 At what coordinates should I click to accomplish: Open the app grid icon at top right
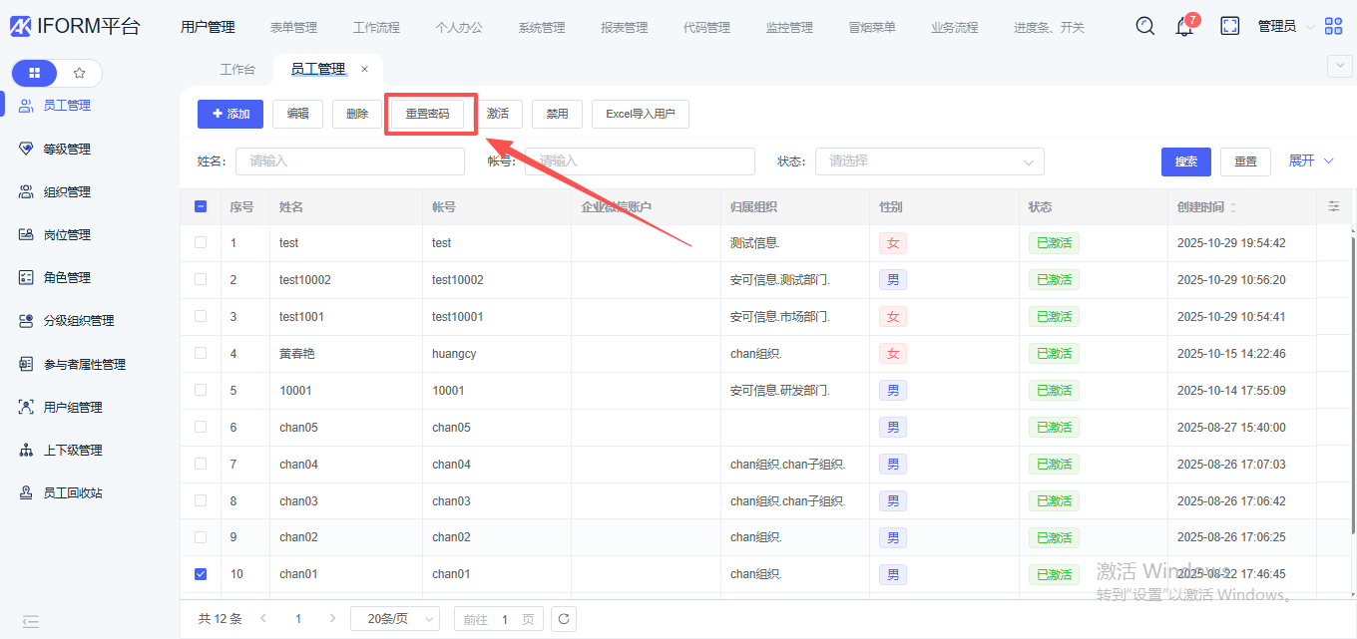[x=1333, y=27]
